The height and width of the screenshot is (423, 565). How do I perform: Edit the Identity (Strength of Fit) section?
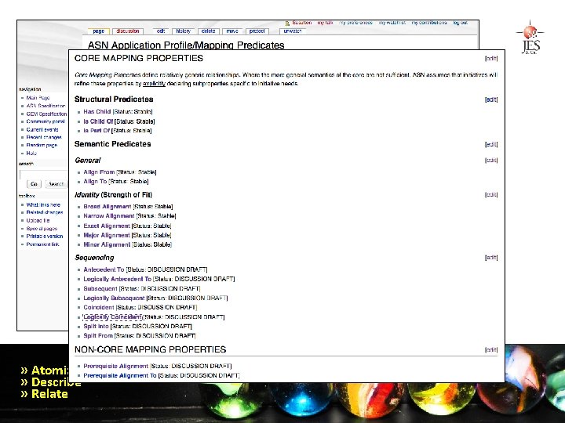[491, 194]
